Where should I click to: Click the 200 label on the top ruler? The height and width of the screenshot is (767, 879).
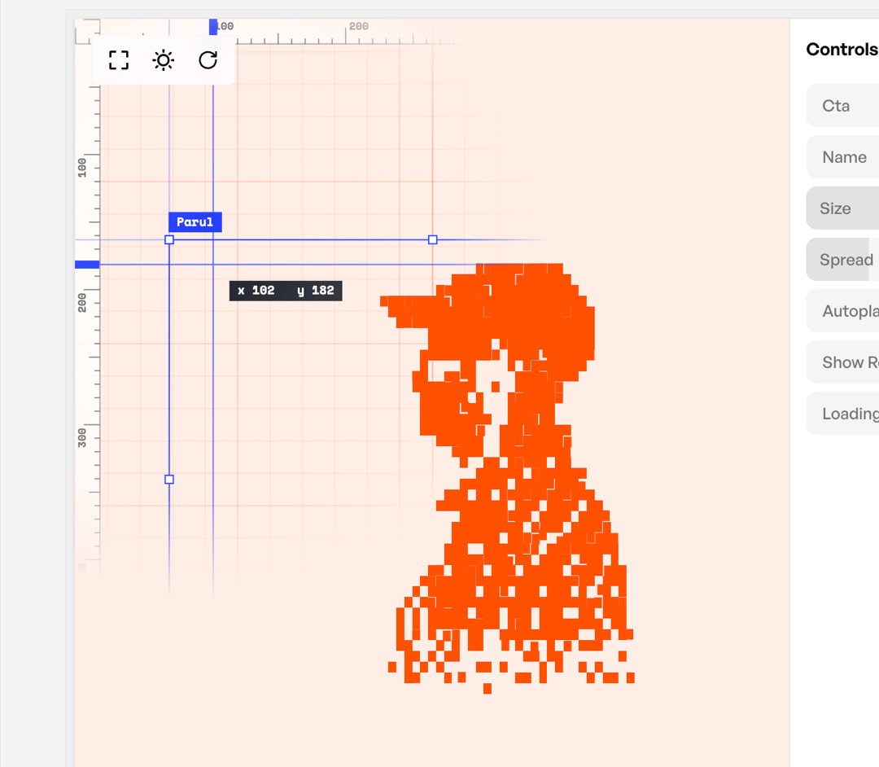pyautogui.click(x=359, y=26)
